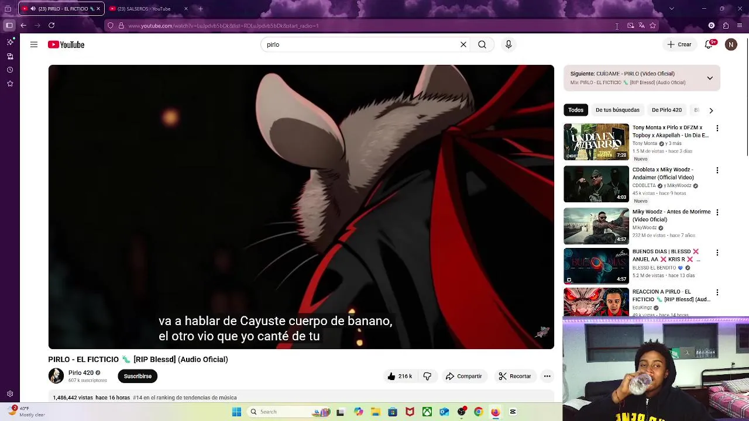This screenshot has width=749, height=421.
Task: Open options for BUENOS DIAS video
Action: (x=717, y=253)
